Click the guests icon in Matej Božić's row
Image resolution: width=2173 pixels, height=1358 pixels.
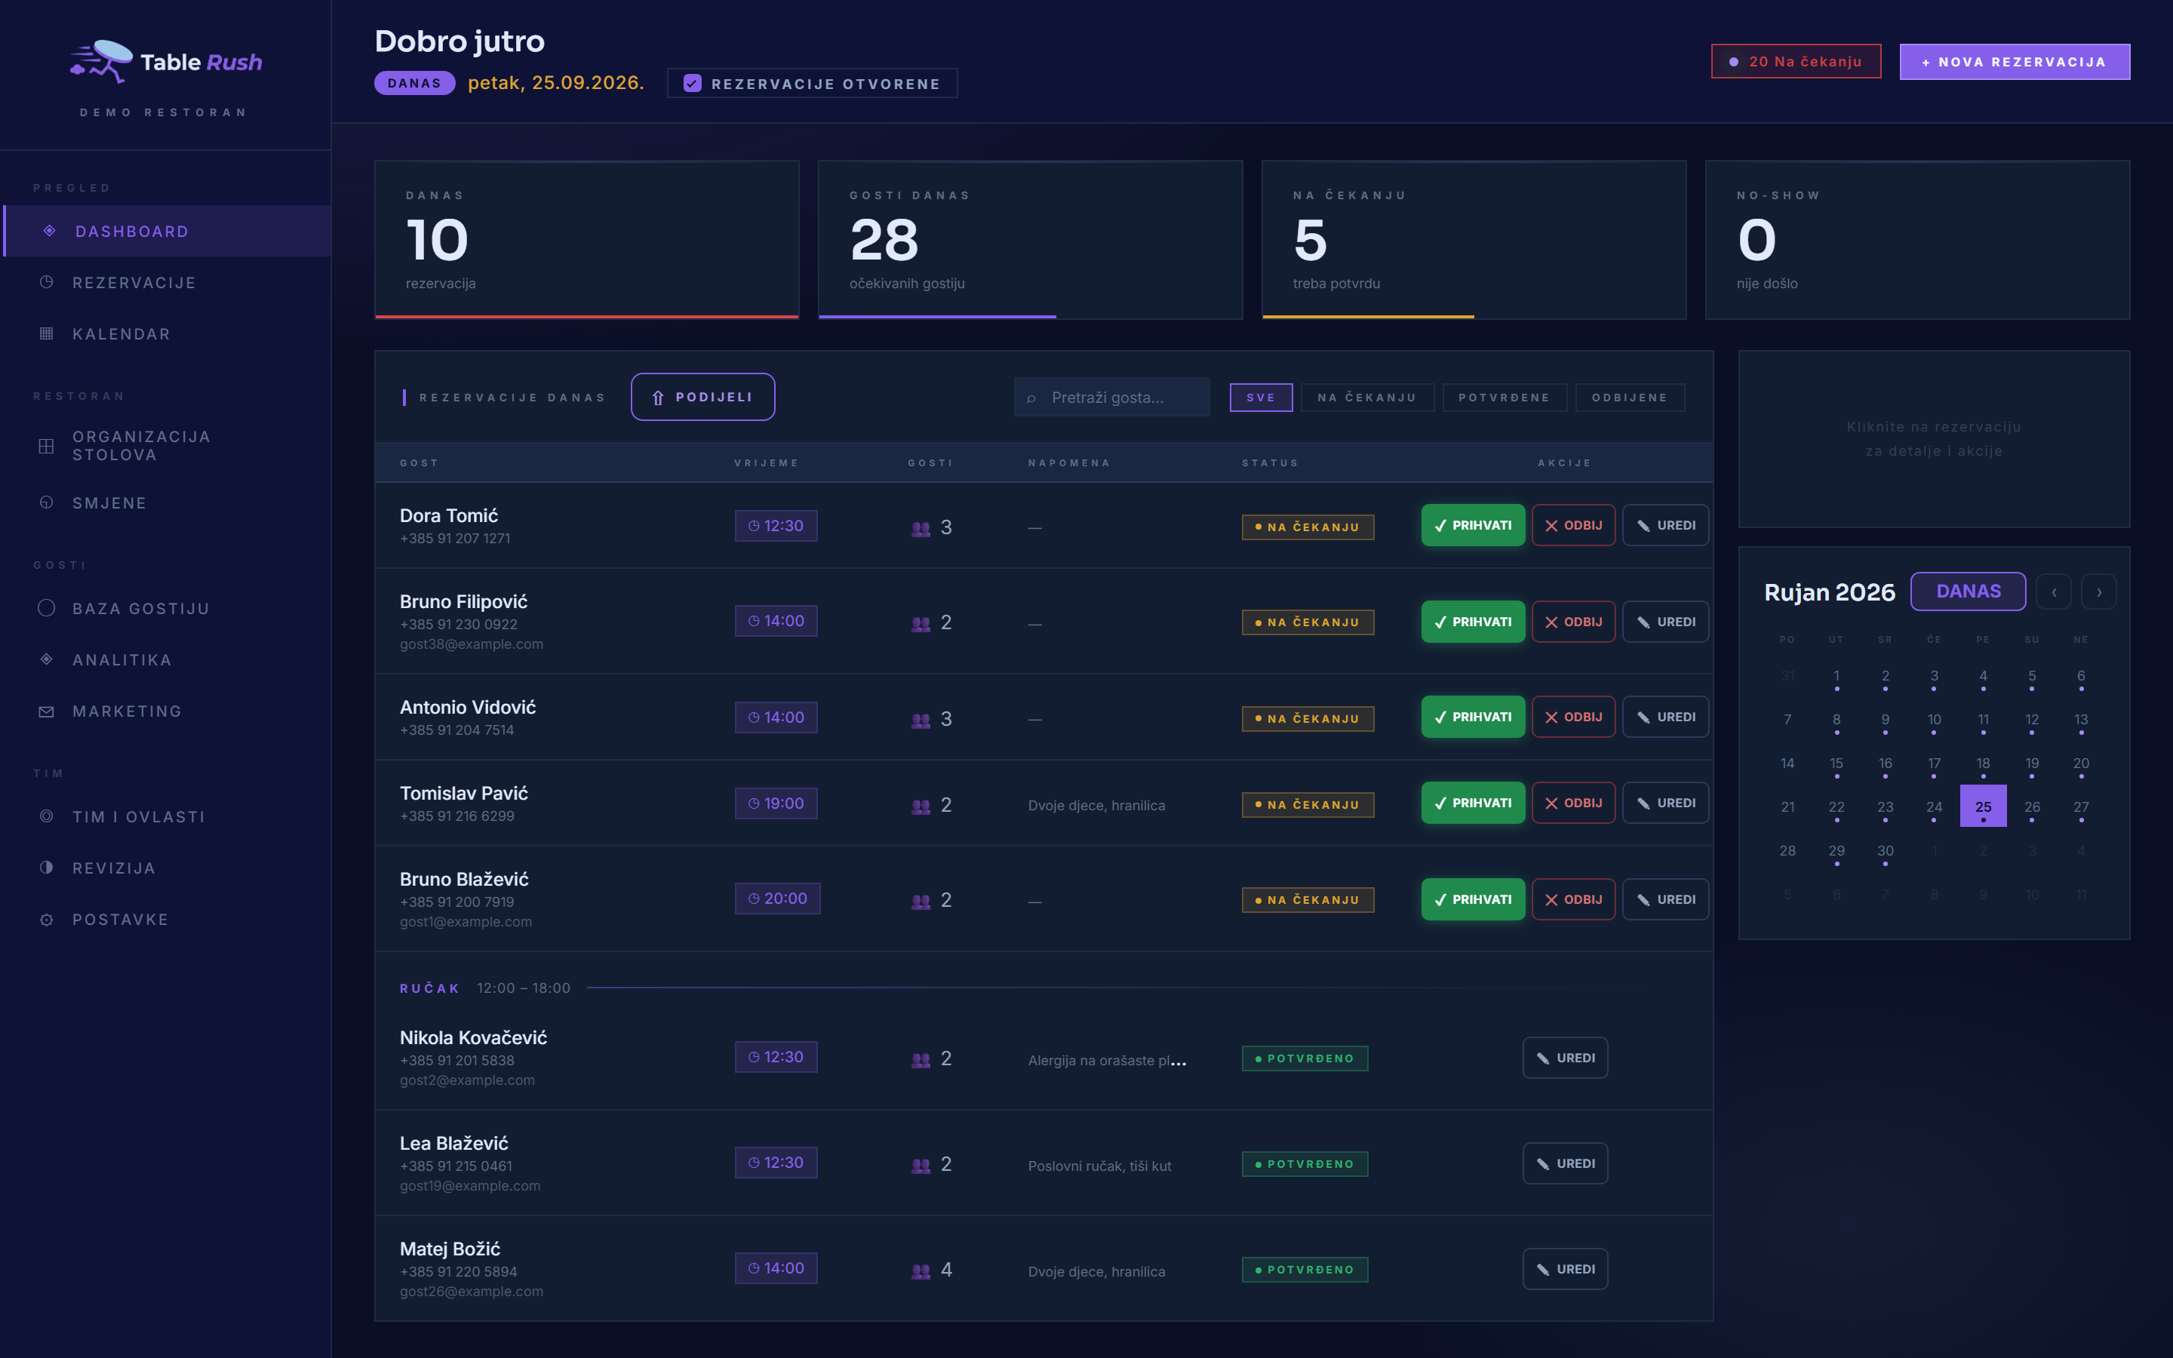pos(921,1271)
